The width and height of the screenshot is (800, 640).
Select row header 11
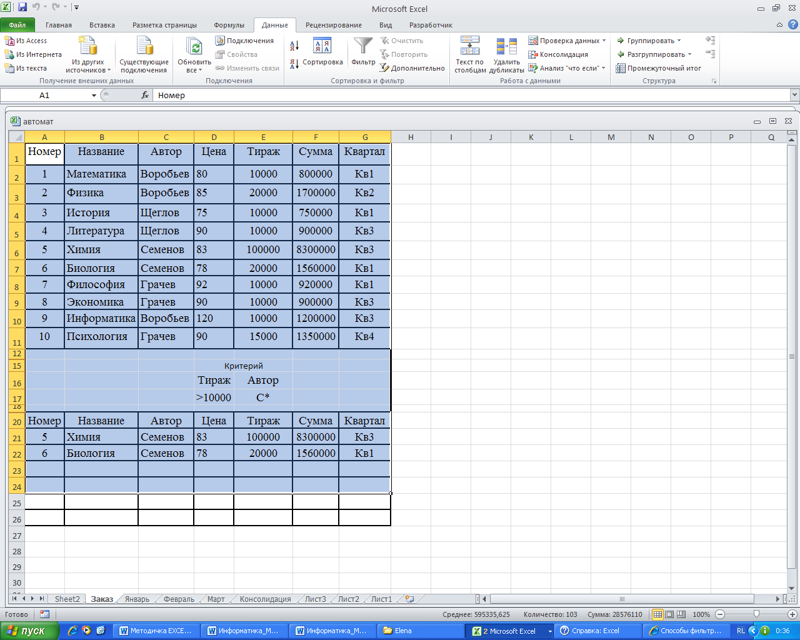click(x=16, y=338)
